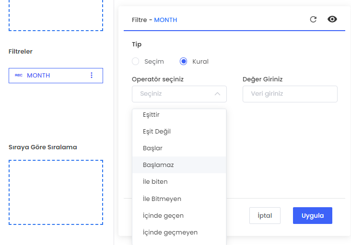351x245 pixels.
Task: Click the Değer Giriniz input field
Action: [290, 94]
